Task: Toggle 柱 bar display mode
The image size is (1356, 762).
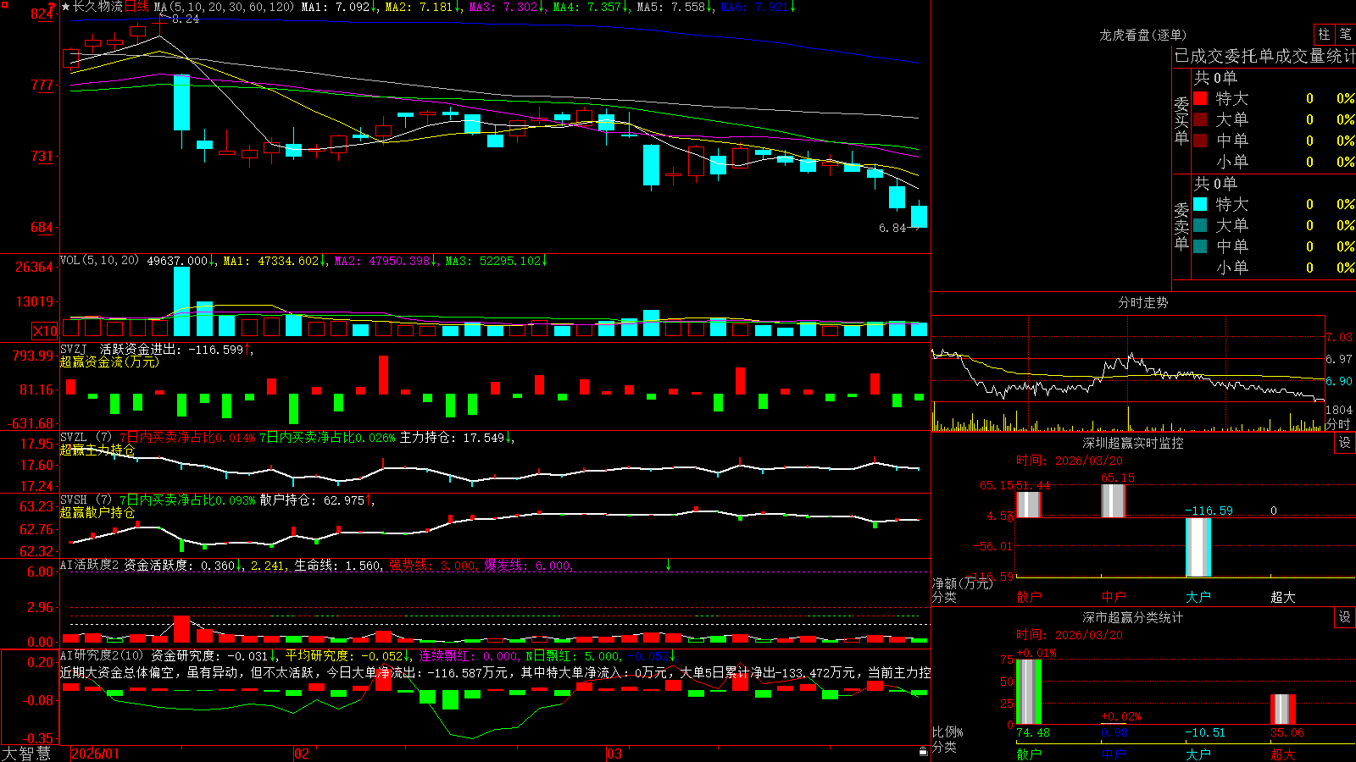Action: pyautogui.click(x=1324, y=35)
